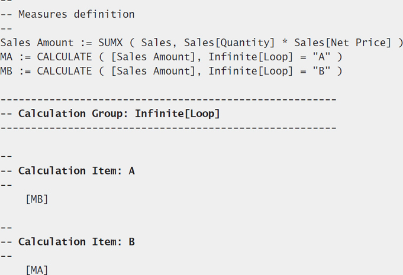Click the 'Calculation Group: Infinite[Loop]' heading
Viewport: 403px width, 275px height.
pyautogui.click(x=110, y=114)
